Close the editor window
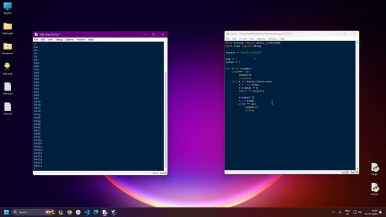 (x=354, y=34)
